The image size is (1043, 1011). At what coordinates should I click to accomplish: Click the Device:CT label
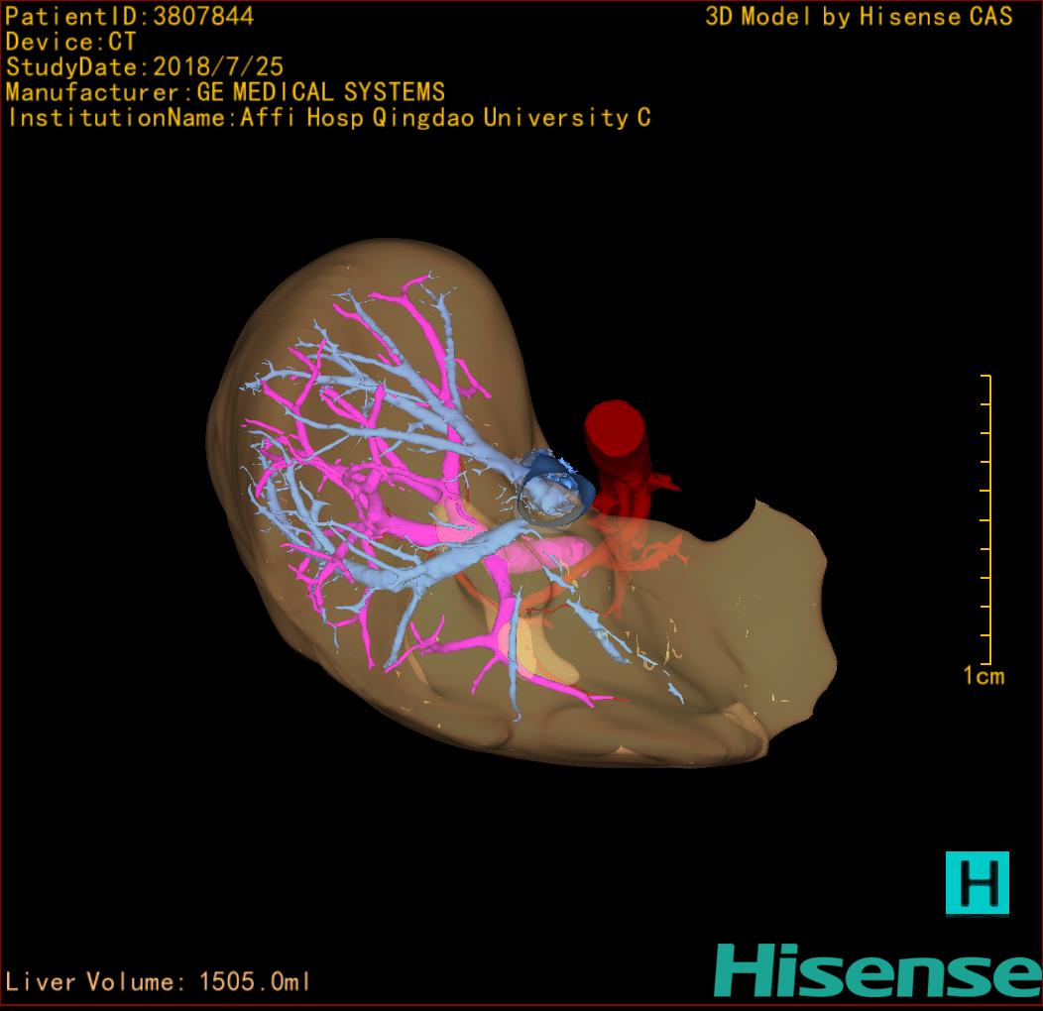(70, 42)
